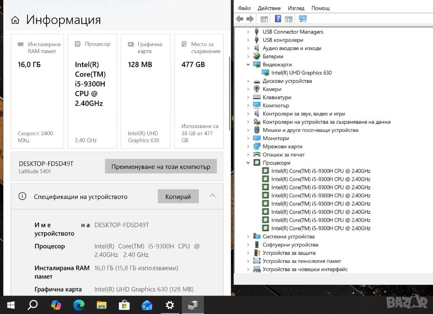This screenshot has width=433, height=314.
Task: Select Intel(R) UHD Graphics 630 device
Action: pyautogui.click(x=301, y=73)
